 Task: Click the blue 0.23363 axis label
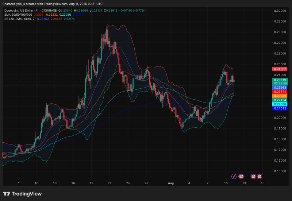point(279,88)
